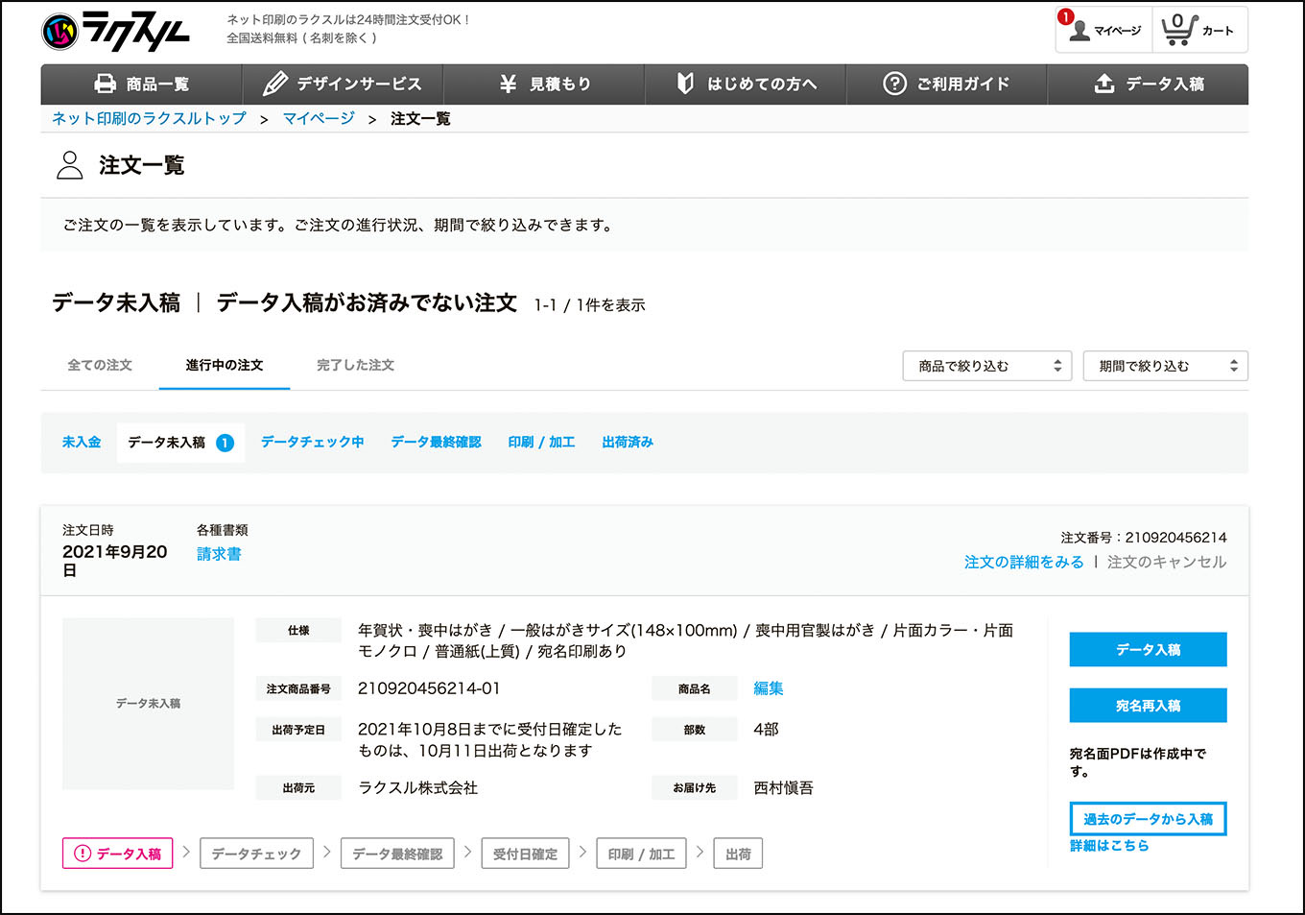Click the person icon beside 注文一覧 heading
The width and height of the screenshot is (1305, 915).
(x=69, y=165)
